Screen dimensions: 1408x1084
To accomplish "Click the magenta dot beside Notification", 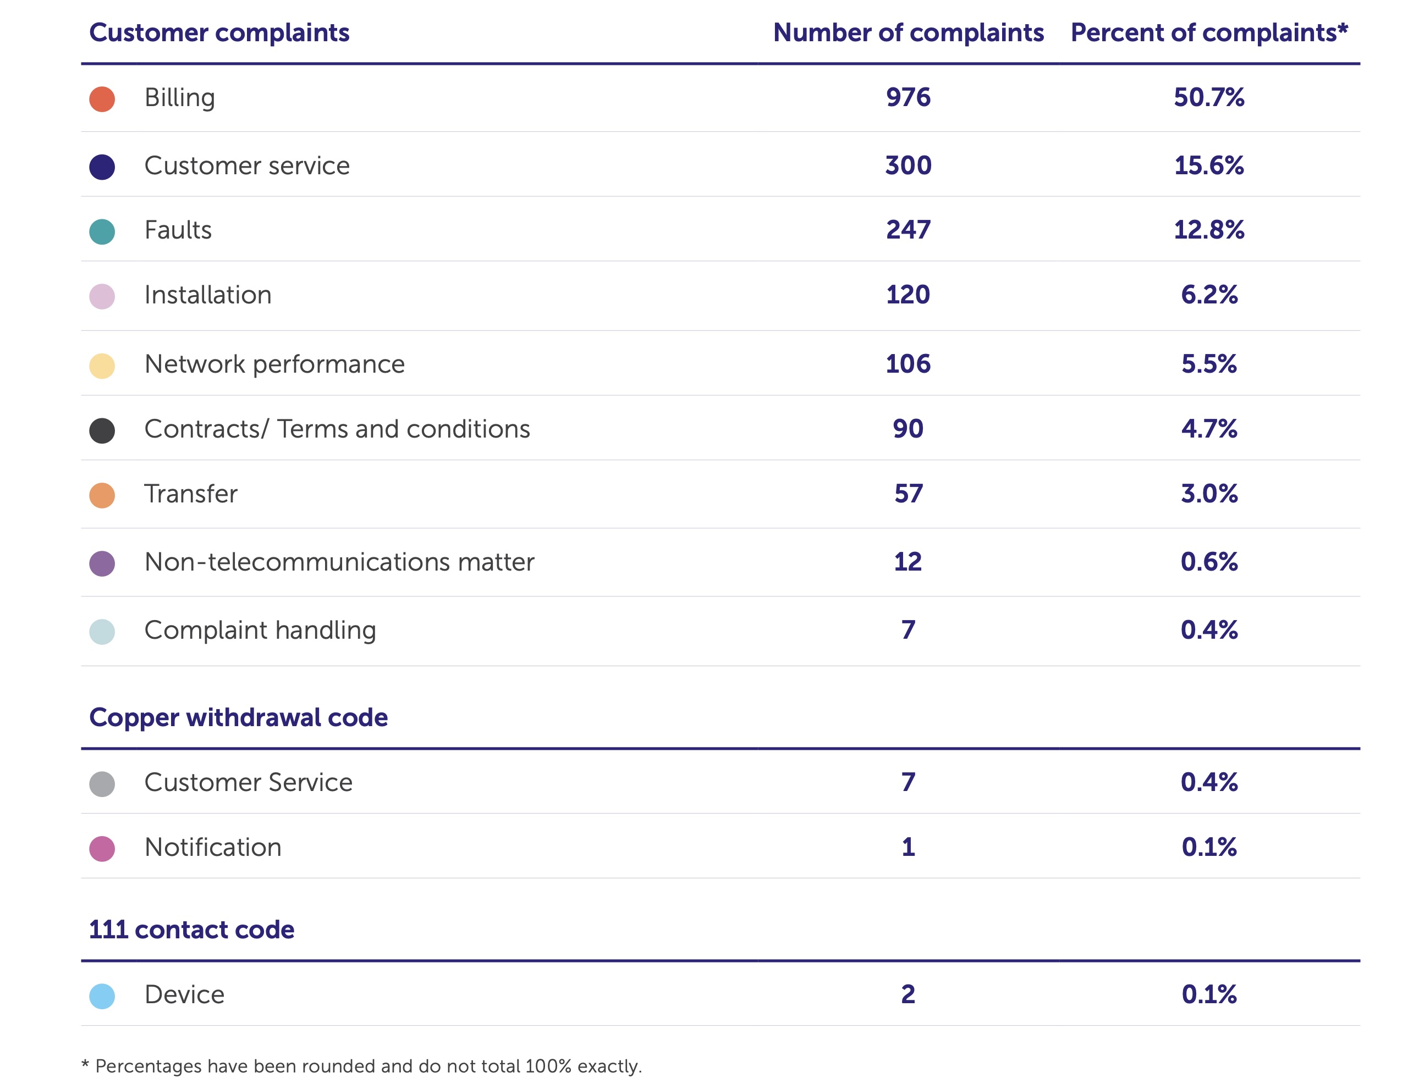I will [102, 849].
